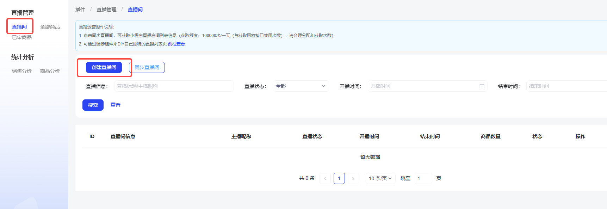This screenshot has width=607, height=209.
Task: Click 直播管理 in the breadcrumb
Action: [x=106, y=10]
